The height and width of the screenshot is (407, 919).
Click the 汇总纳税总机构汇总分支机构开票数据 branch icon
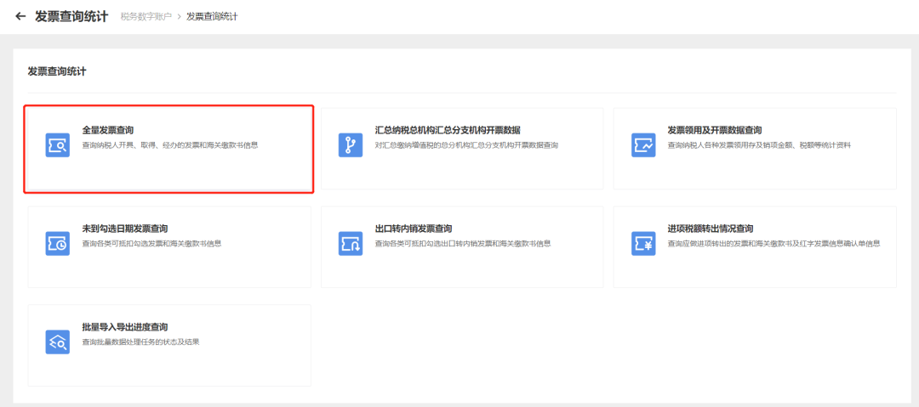pos(350,145)
